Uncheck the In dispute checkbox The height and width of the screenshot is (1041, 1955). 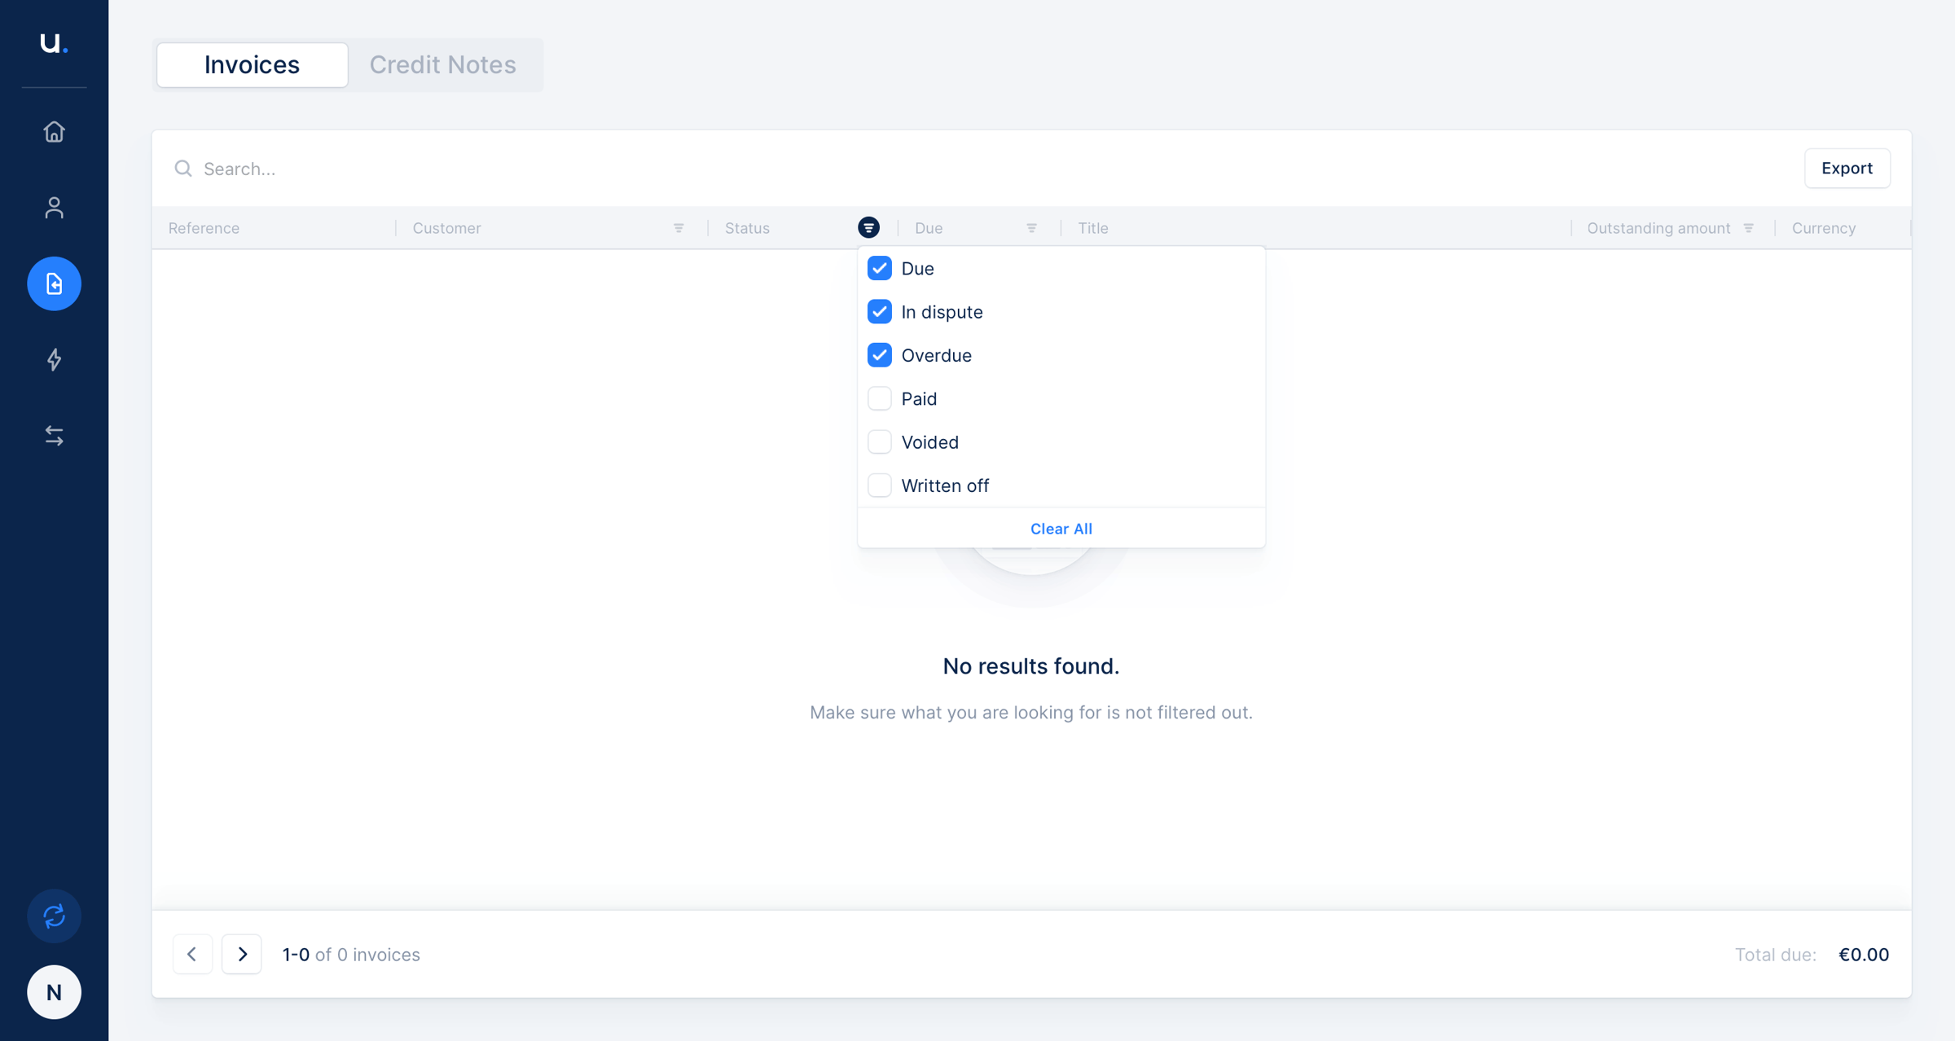880,312
